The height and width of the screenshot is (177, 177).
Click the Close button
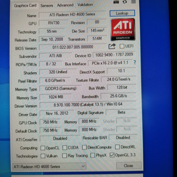point(129,166)
